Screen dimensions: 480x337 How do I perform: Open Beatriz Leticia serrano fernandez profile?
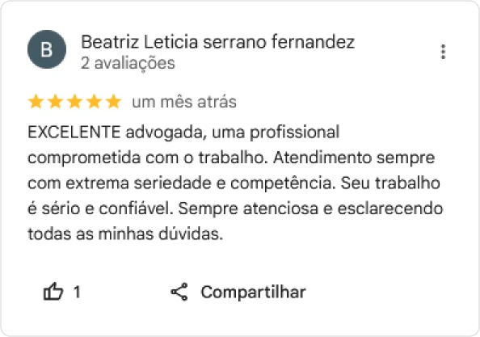tap(217, 42)
